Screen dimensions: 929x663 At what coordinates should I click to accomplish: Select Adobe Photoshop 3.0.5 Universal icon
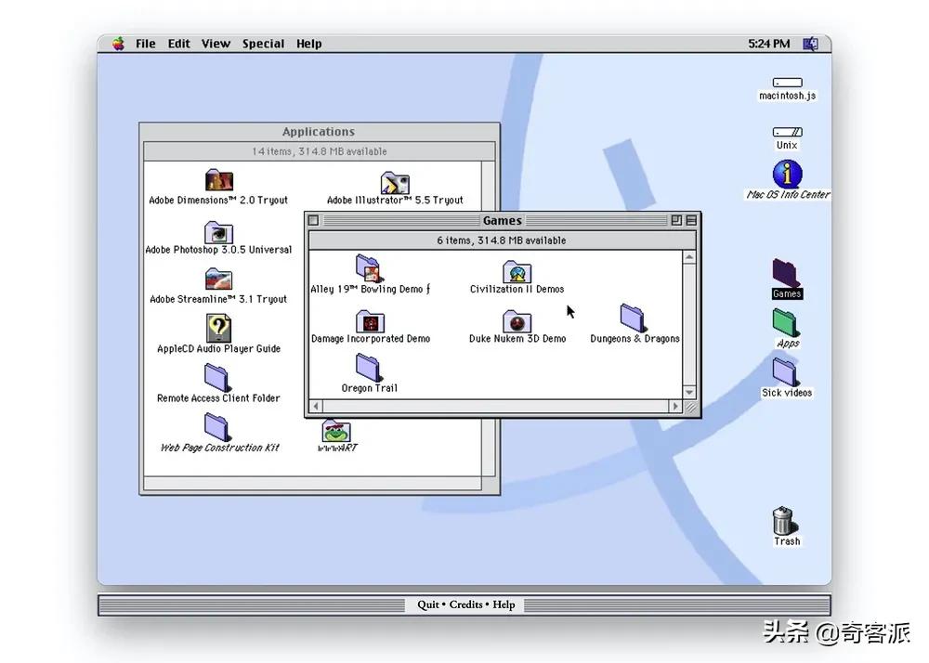218,232
